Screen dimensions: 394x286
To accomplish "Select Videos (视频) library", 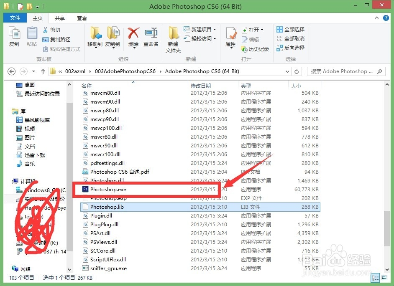I will tap(26, 129).
